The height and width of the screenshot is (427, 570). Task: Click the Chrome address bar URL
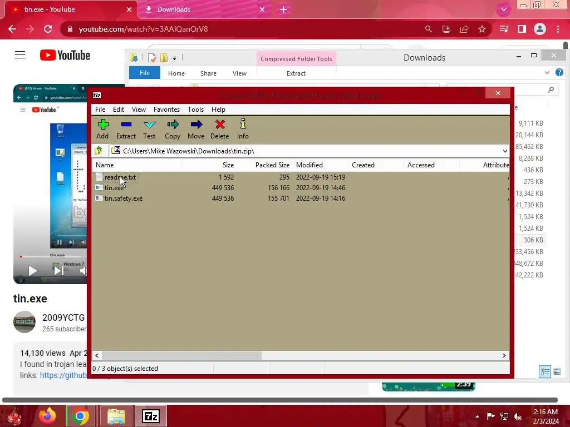click(x=143, y=29)
